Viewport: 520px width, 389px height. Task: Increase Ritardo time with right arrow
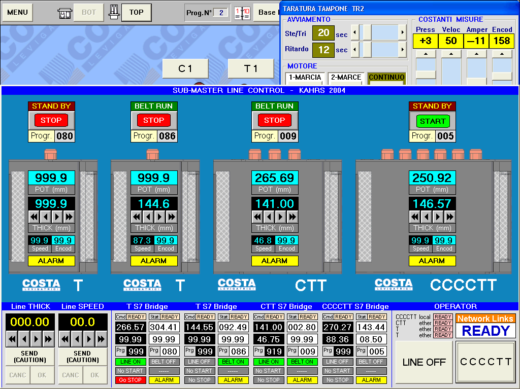pos(402,50)
